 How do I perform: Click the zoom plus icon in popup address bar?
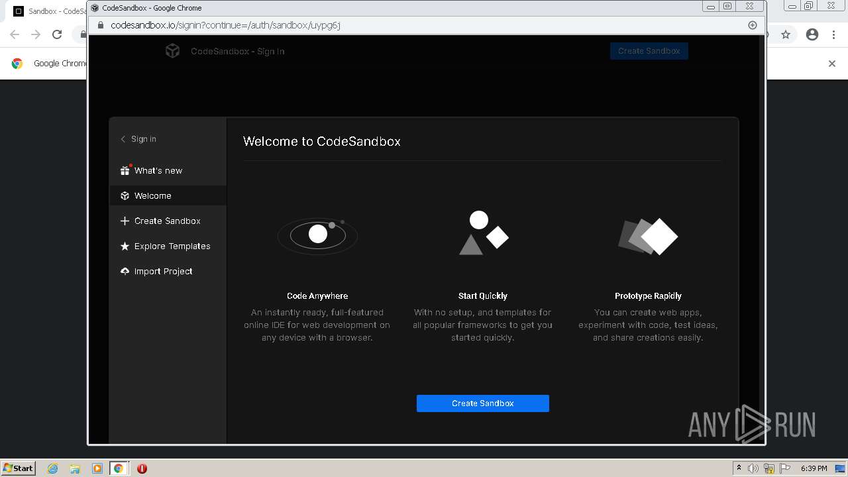click(752, 25)
